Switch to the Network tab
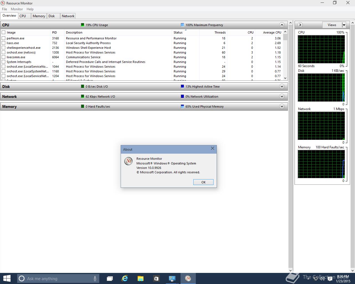Viewport: 355px width, 284px height. (x=68, y=16)
